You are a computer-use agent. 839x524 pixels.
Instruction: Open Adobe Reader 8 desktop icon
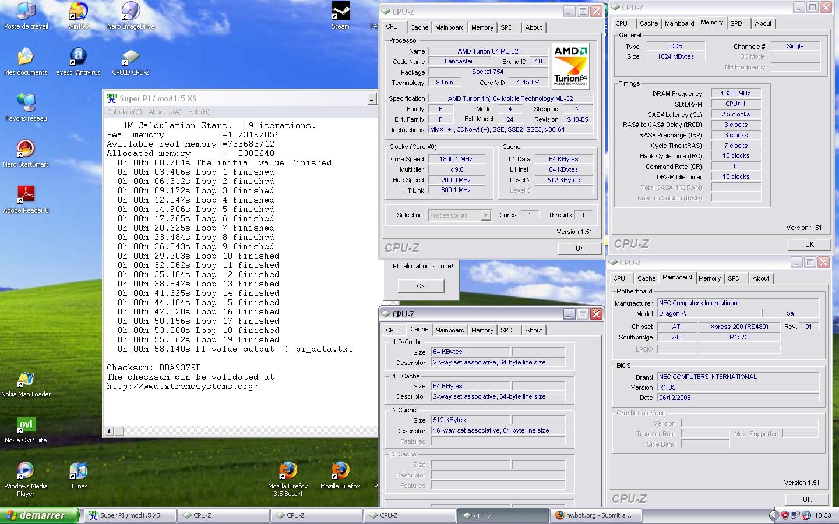point(26,200)
